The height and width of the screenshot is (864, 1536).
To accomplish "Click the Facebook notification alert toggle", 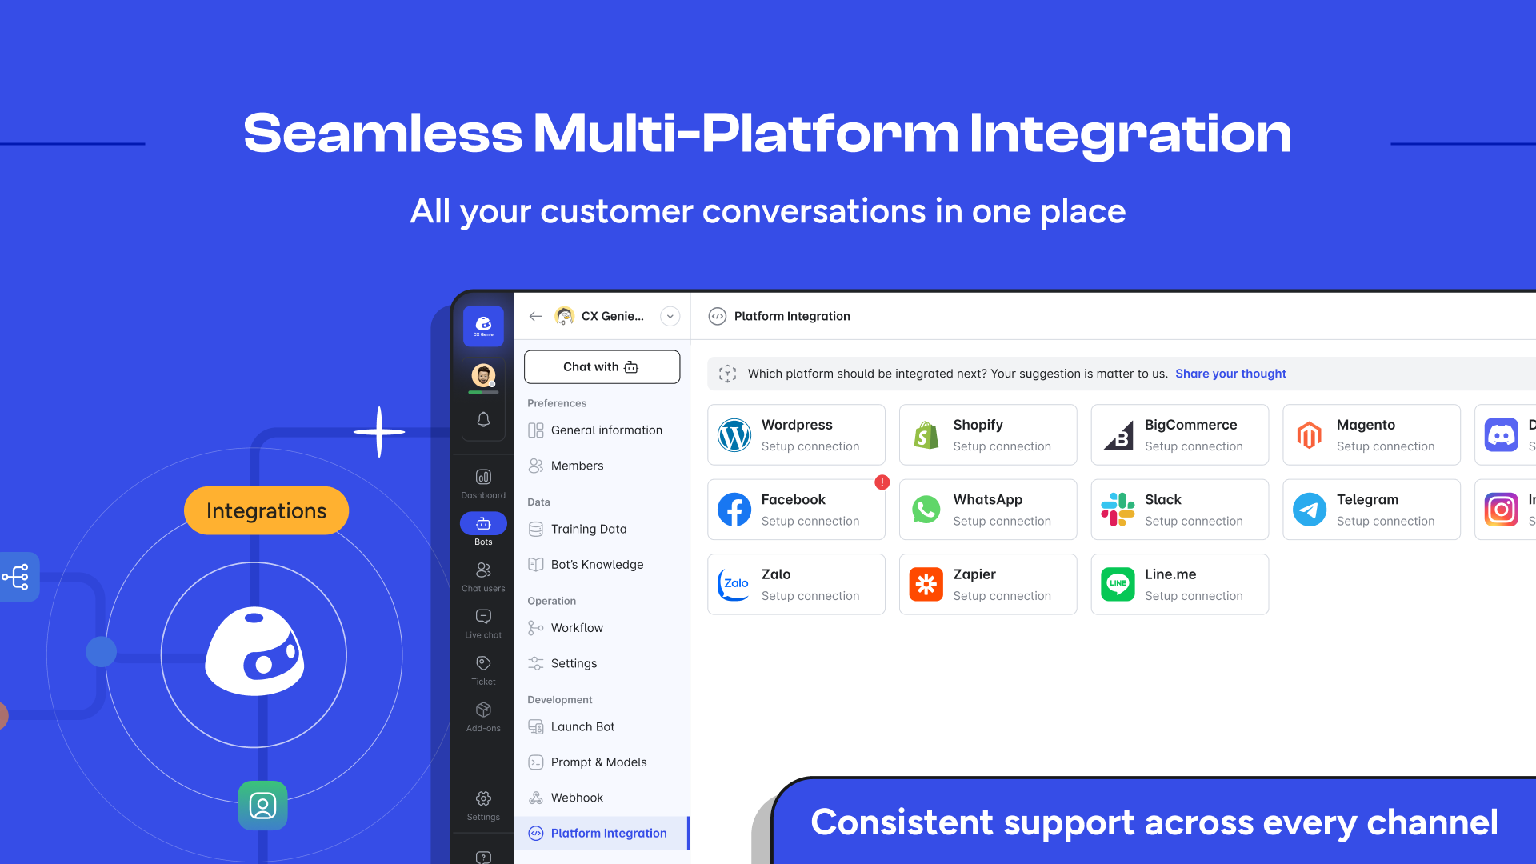I will pyautogui.click(x=882, y=481).
